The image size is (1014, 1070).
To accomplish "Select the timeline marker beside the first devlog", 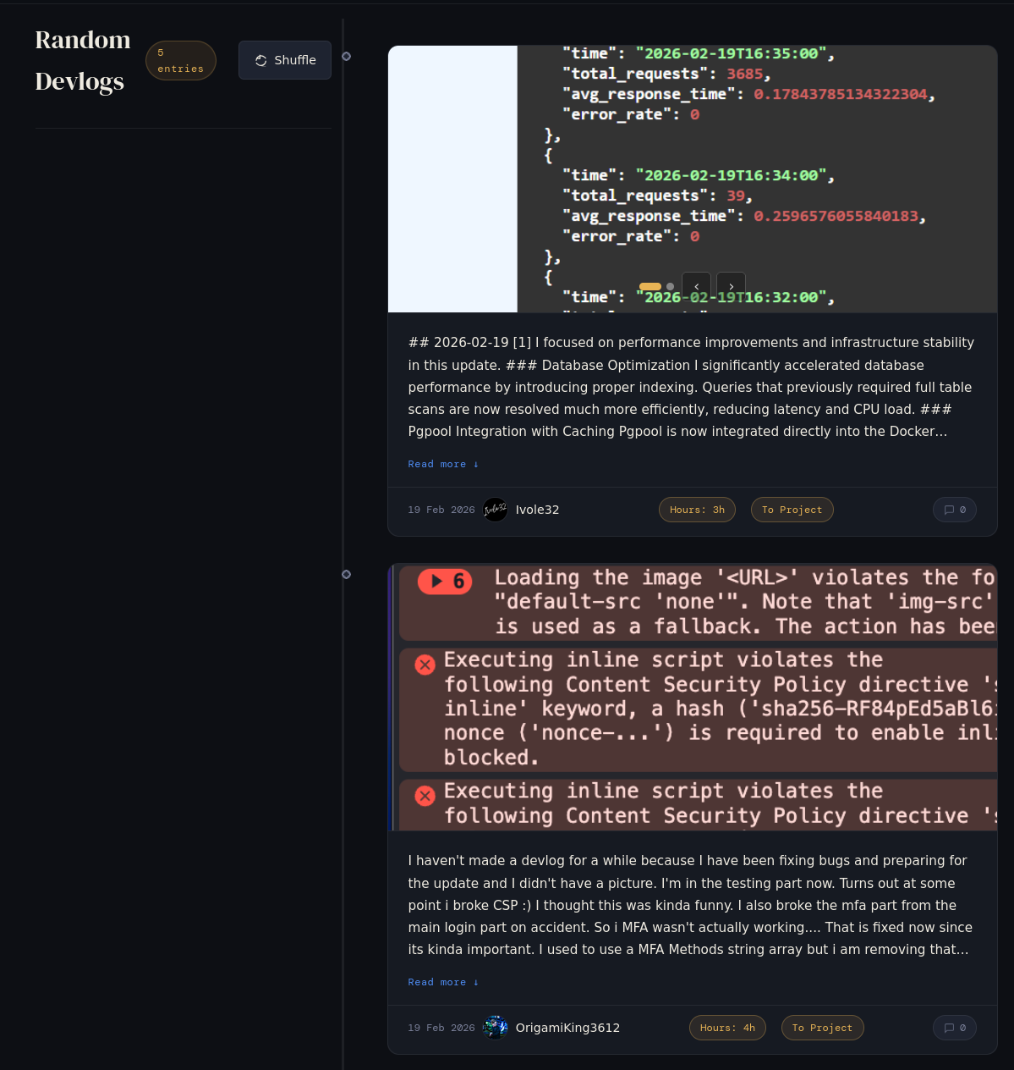I will coord(346,57).
